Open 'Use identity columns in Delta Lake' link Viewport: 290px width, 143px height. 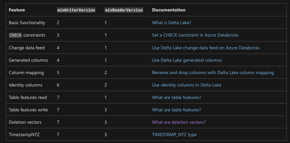point(186,85)
